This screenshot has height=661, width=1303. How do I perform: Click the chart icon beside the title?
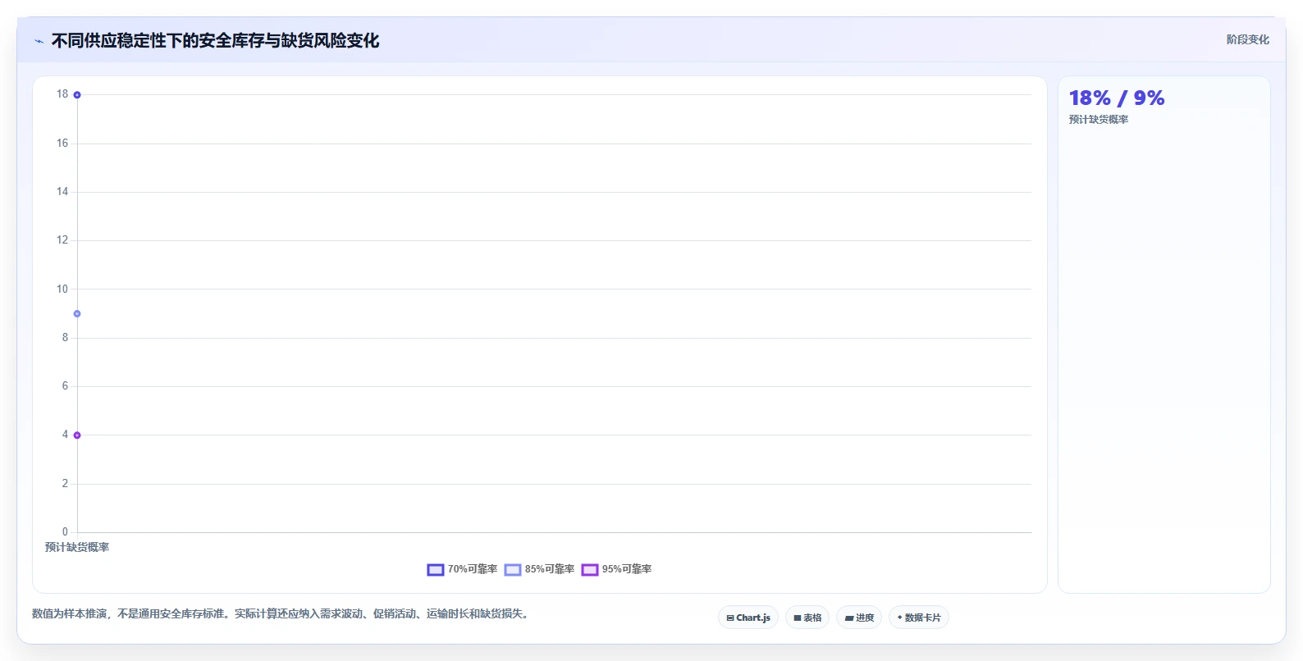point(39,41)
